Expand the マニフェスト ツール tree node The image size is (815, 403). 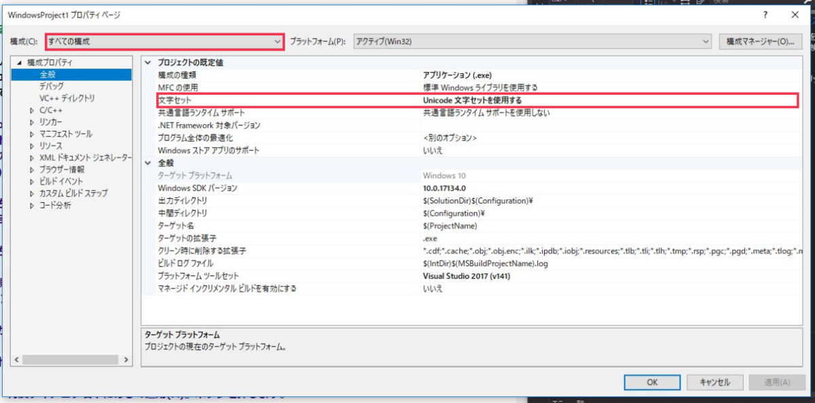click(x=31, y=134)
